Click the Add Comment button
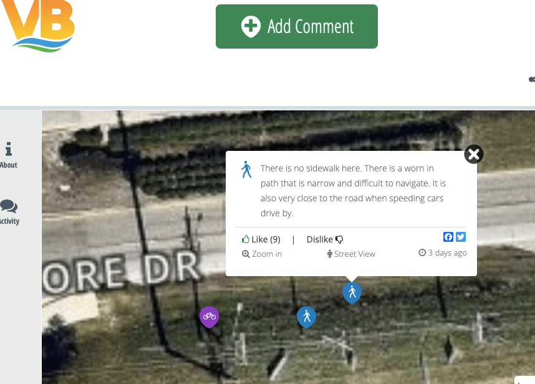This screenshot has height=384, width=535. coord(297,26)
